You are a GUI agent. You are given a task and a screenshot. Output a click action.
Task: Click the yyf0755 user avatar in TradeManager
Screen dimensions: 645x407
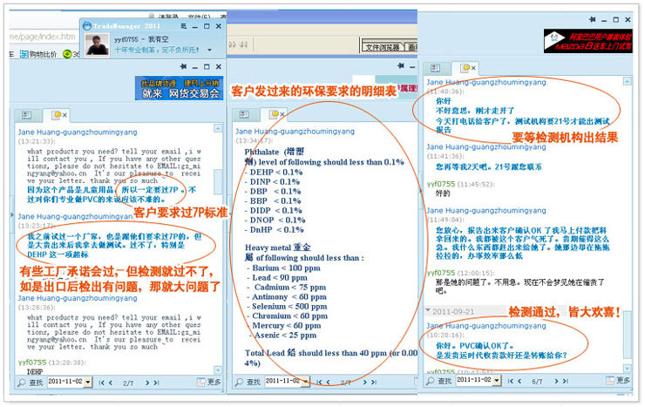[x=97, y=45]
